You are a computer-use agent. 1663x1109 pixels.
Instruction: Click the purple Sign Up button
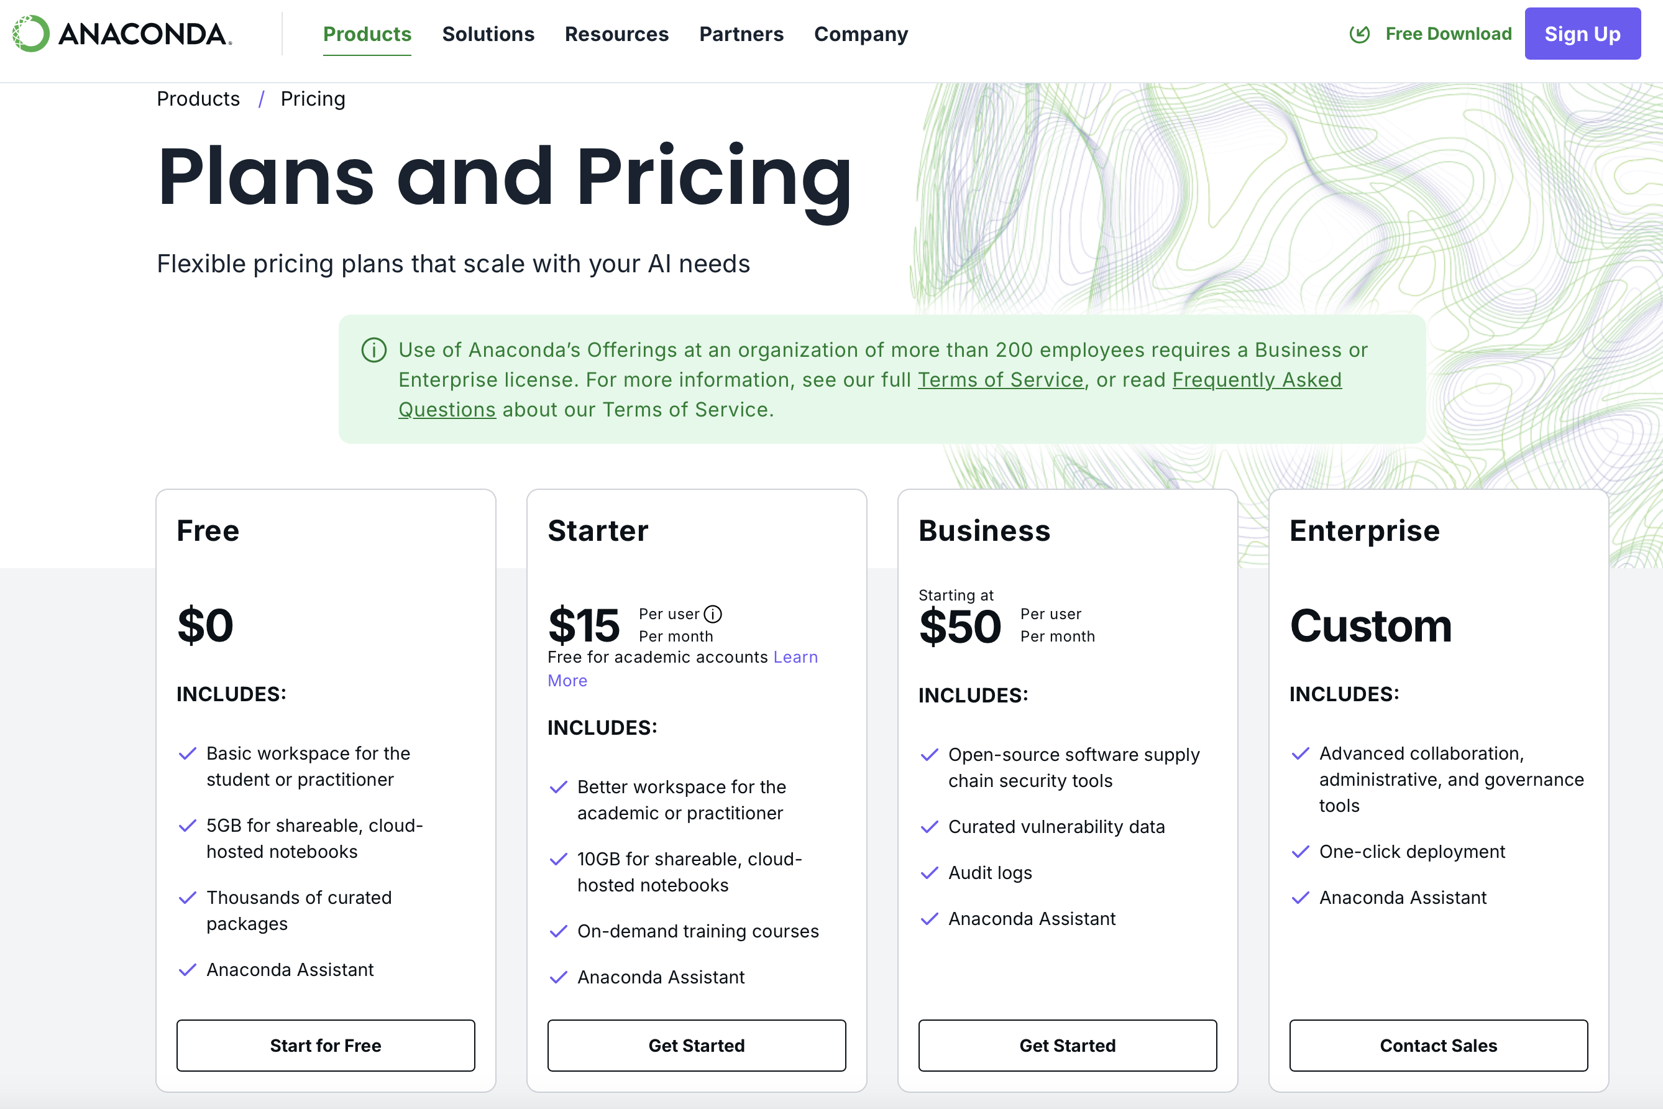point(1582,34)
